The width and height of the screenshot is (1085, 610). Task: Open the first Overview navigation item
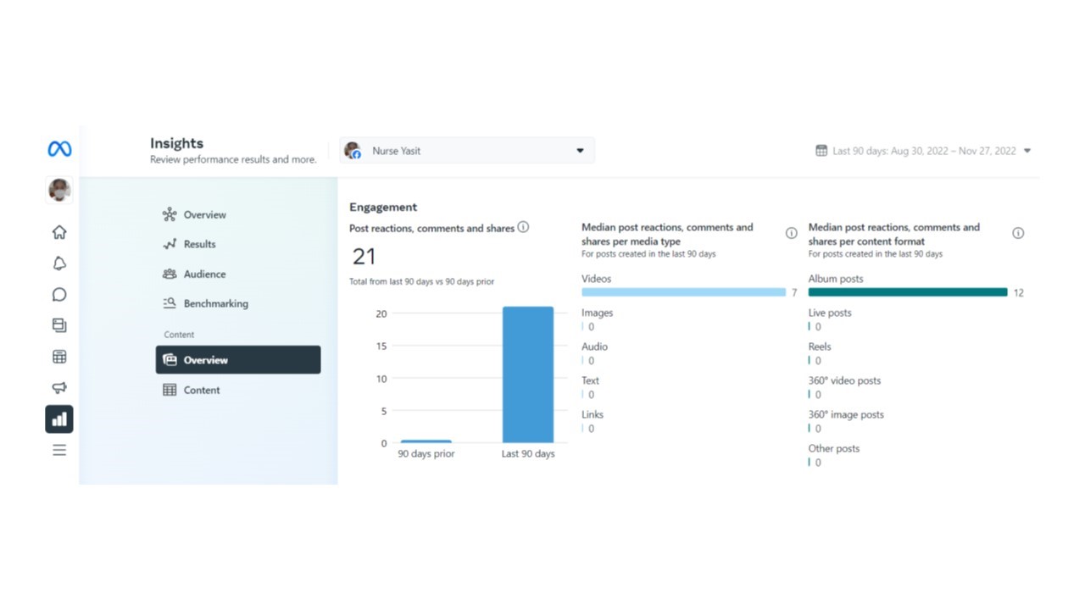(x=204, y=214)
